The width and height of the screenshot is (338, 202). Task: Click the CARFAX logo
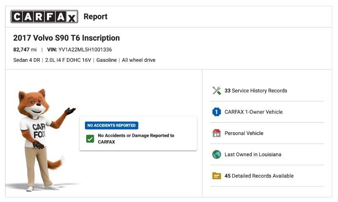pos(44,17)
